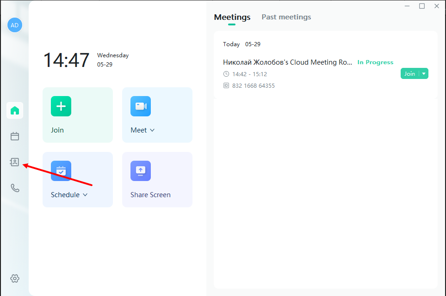Join the in-progress cloud meeting

coord(409,73)
